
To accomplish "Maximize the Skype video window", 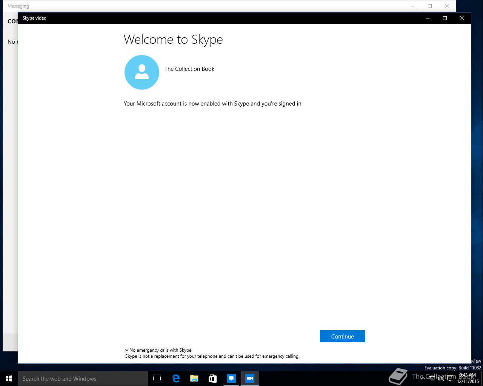I will [x=445, y=18].
